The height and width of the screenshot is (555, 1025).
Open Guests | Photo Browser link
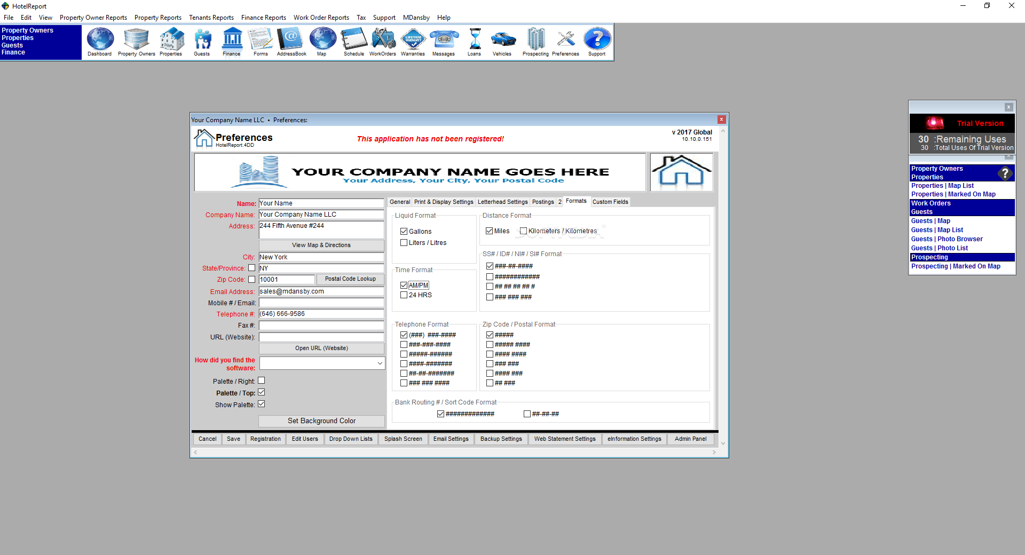tap(947, 239)
